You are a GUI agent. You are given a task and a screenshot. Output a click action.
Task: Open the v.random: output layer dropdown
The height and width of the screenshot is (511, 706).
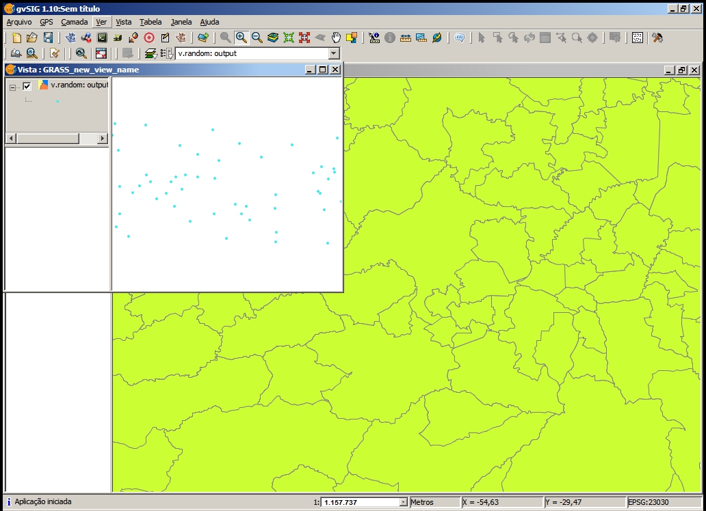pyautogui.click(x=334, y=53)
